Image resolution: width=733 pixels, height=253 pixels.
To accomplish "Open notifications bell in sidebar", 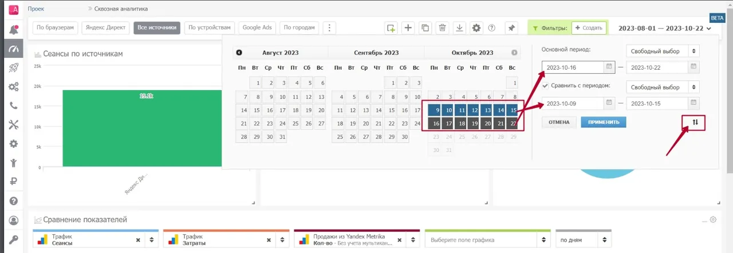I will pyautogui.click(x=13, y=30).
